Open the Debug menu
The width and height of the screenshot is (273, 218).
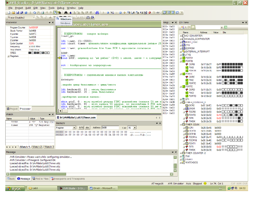pyautogui.click(x=62, y=8)
